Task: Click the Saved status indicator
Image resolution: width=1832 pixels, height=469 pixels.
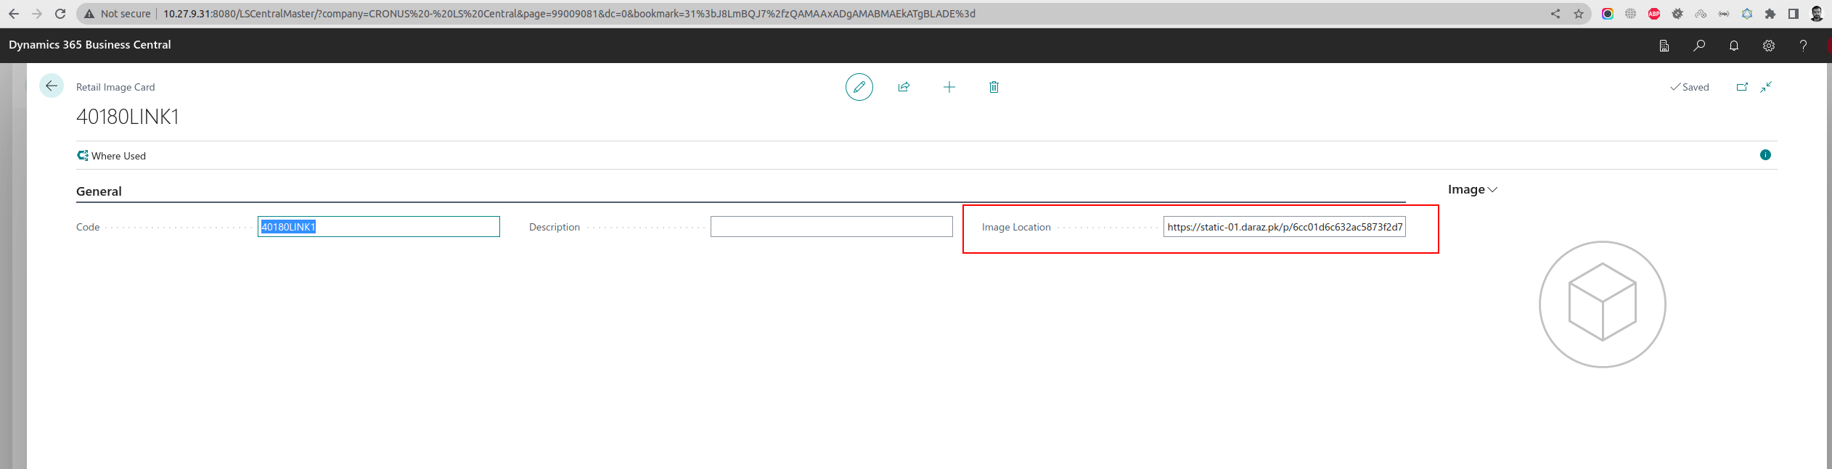Action: (1690, 87)
